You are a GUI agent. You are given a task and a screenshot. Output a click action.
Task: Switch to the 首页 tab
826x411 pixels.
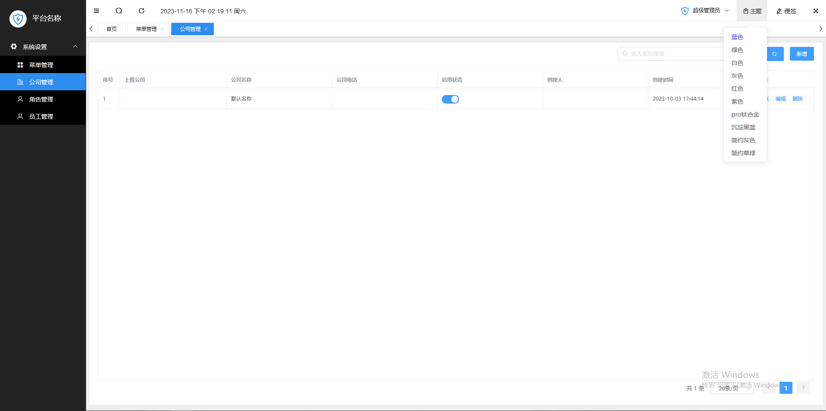click(112, 29)
